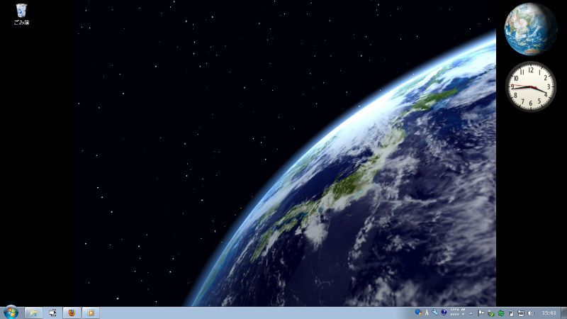Click the IME input mode 'A' icon
The height and width of the screenshot is (319, 567).
click(427, 313)
